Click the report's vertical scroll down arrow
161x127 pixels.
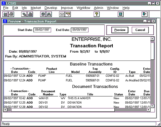pyautogui.click(x=152, y=106)
